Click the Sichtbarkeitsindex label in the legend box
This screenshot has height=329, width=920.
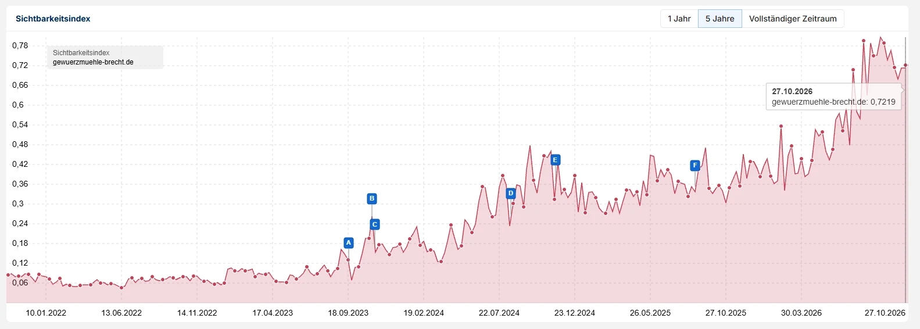[x=81, y=53]
